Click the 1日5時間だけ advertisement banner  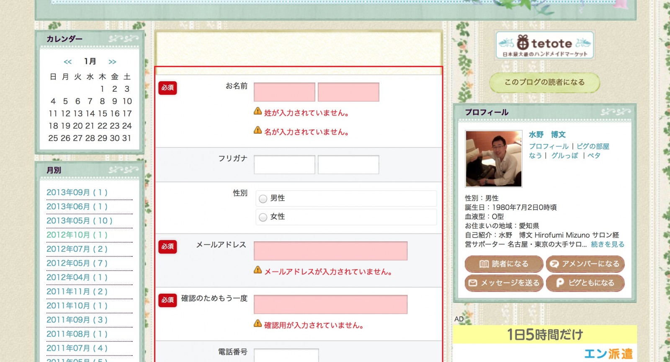coord(545,334)
